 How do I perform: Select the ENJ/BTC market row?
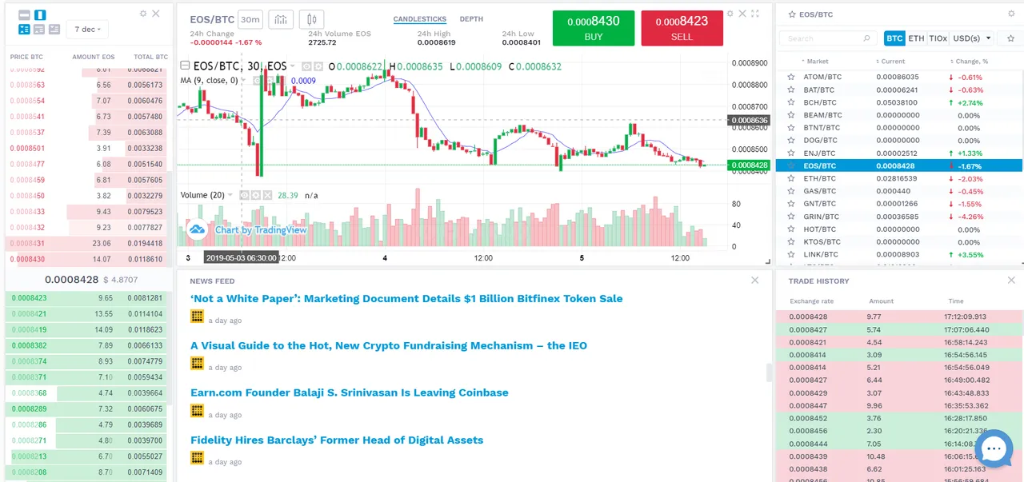tap(899, 153)
